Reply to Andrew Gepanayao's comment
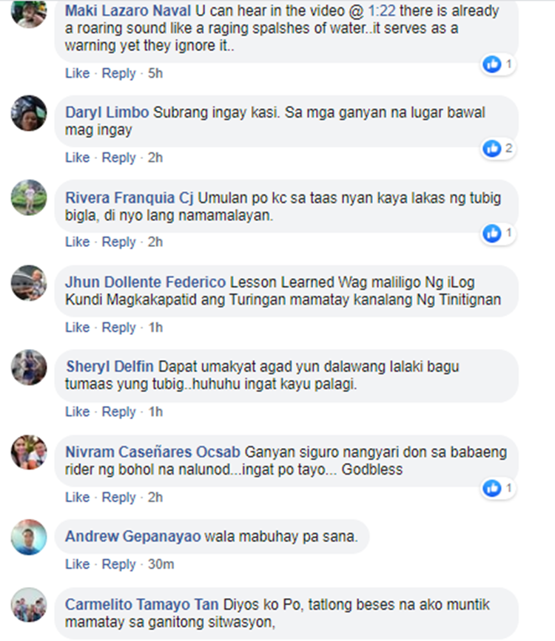The height and width of the screenshot is (641, 555). pos(118,564)
